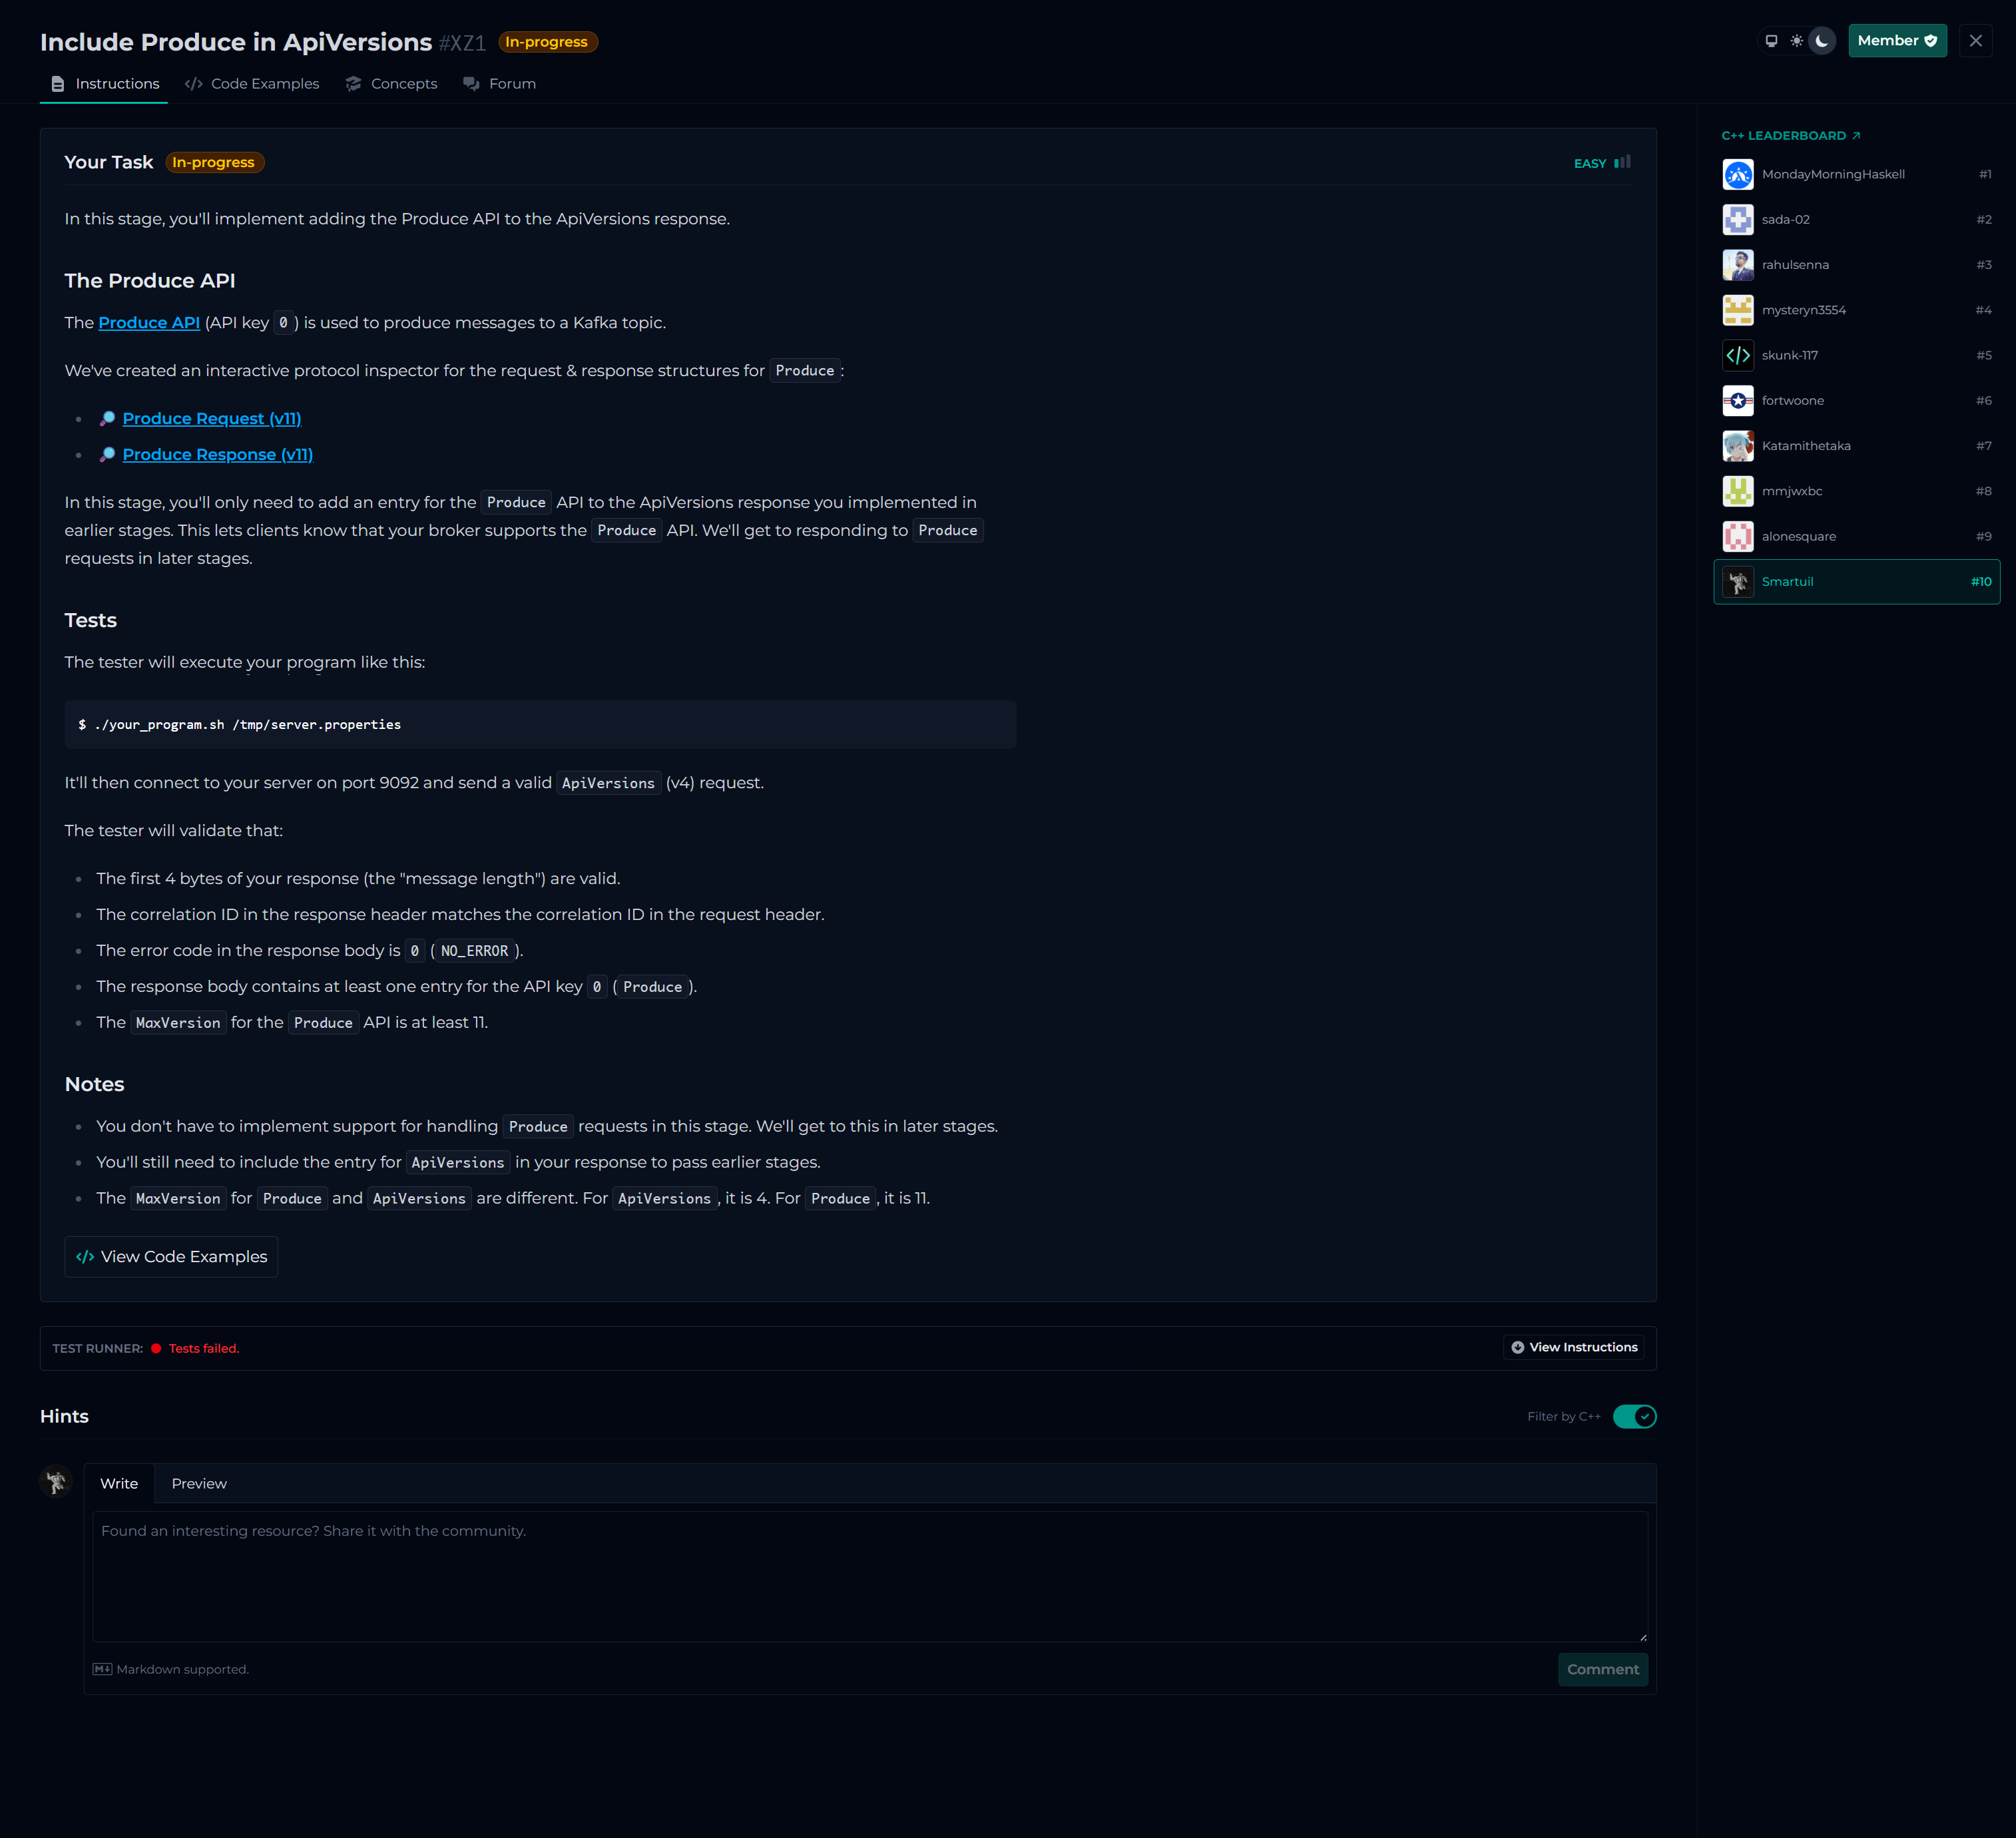Click fortwoone's star avatar

click(x=1737, y=401)
